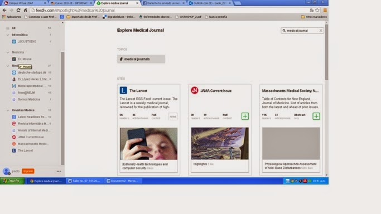381x214 pixels.
Task: Click The Lancet sidebar feed icon
Action: coord(14,150)
